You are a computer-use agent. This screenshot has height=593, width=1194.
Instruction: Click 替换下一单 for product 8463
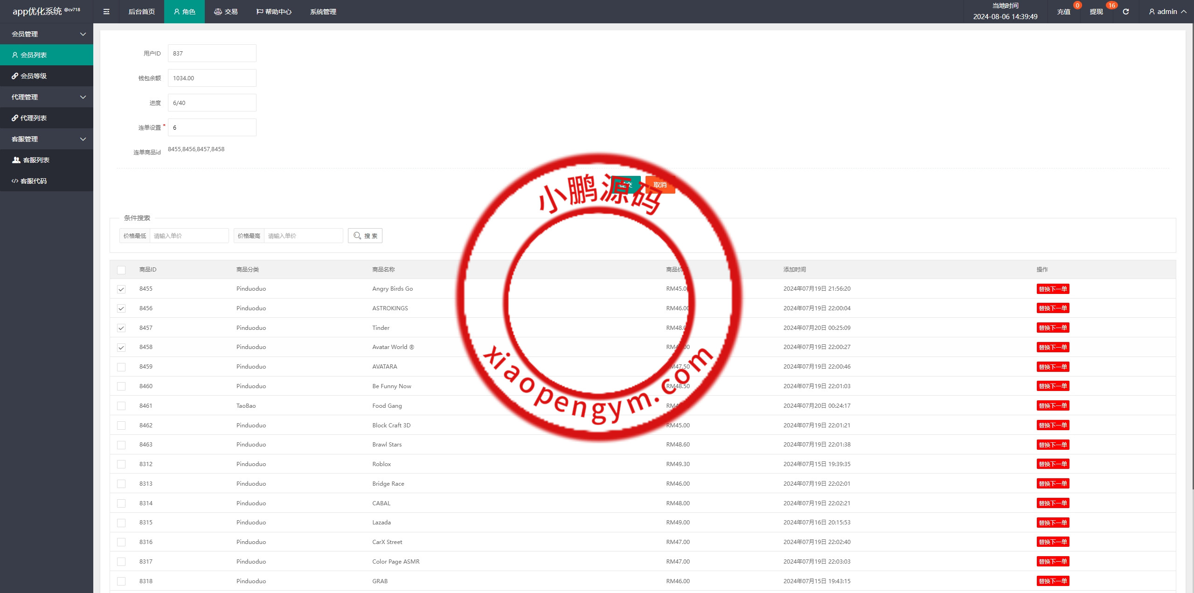coord(1053,445)
